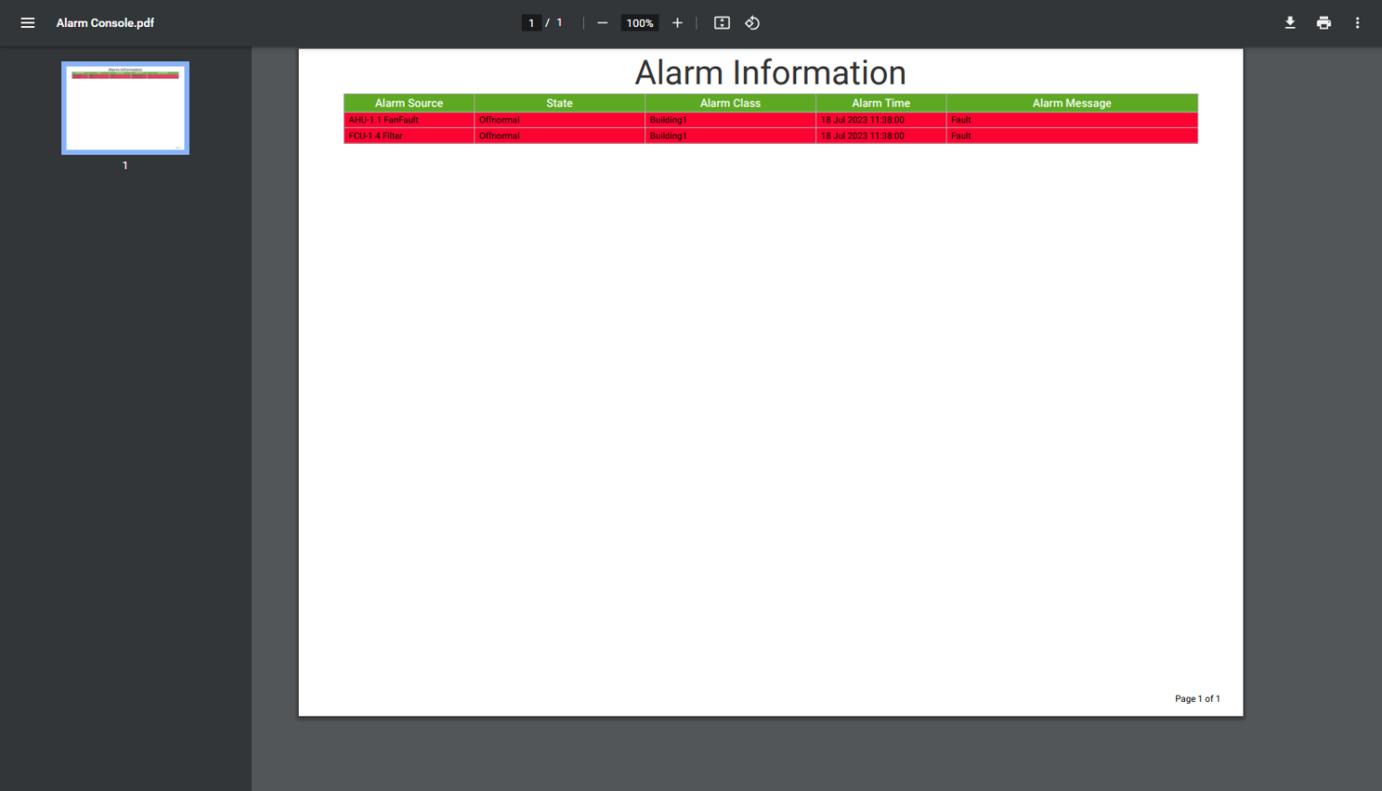
Task: Select the FCU-1.4 Filter alarm row
Action: click(560, 136)
